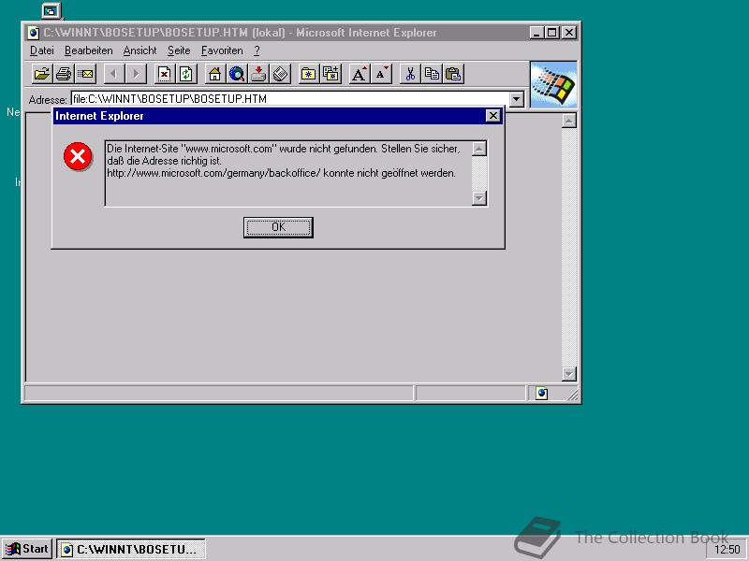Screen dimensions: 749x561
Task: Click the Forward arrow toolbar button
Action: point(136,74)
